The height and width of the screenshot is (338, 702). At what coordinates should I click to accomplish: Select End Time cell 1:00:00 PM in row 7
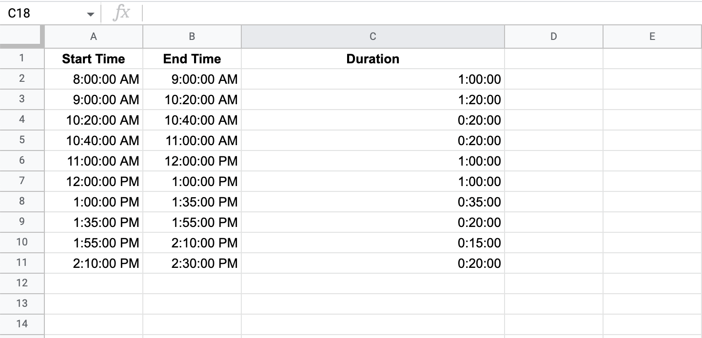[x=192, y=181]
